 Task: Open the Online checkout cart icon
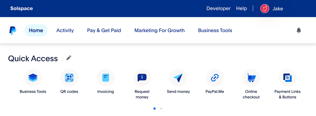click(x=251, y=78)
